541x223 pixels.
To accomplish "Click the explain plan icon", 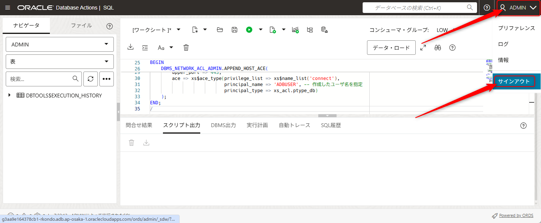I will (310, 30).
